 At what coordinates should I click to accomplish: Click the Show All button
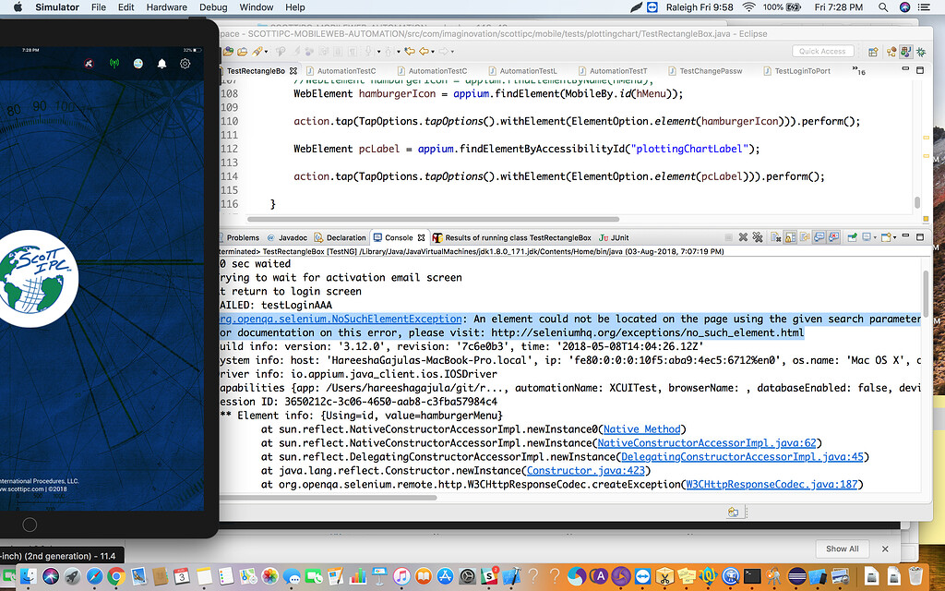pos(841,549)
